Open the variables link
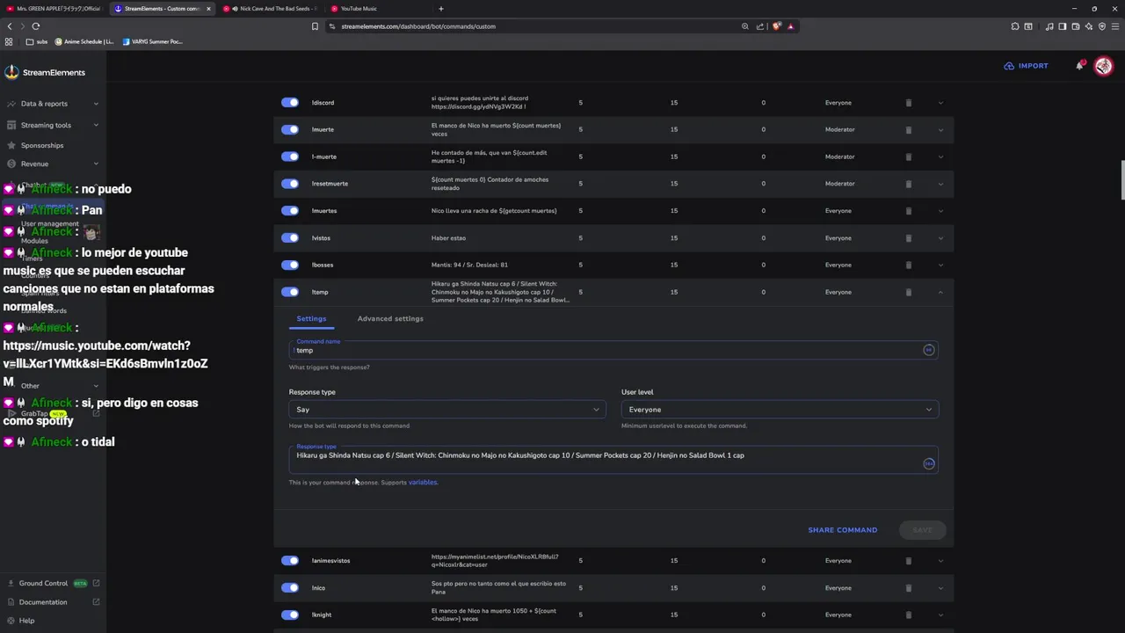This screenshot has height=633, width=1125. point(422,483)
